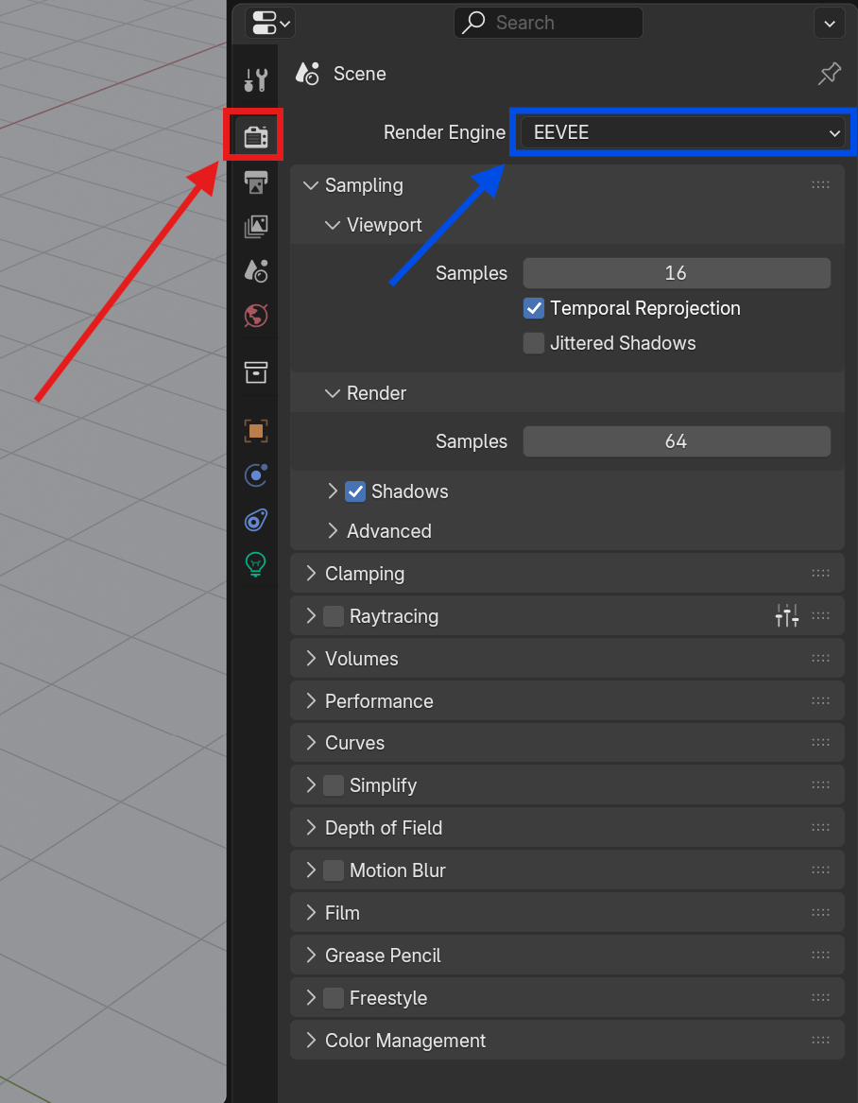Image resolution: width=858 pixels, height=1103 pixels.
Task: Click the Motion Blur panel drag grip
Action: point(821,870)
